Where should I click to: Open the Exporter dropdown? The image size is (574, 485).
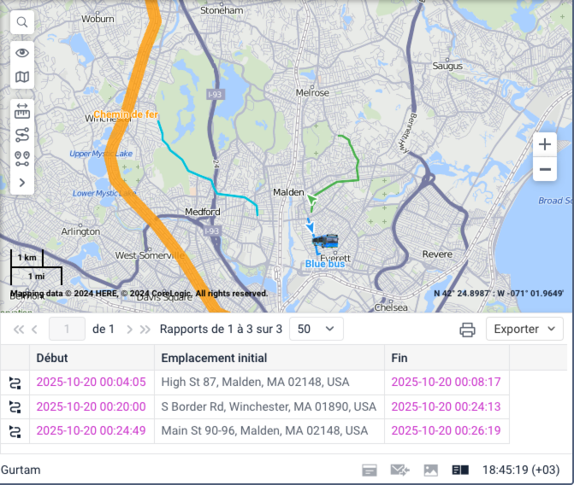coord(524,330)
